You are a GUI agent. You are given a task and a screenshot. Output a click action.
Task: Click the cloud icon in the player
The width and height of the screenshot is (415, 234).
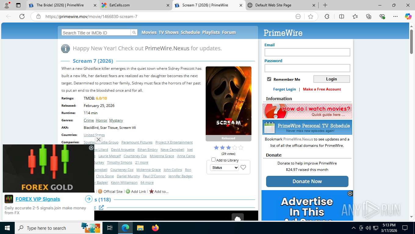click(x=238, y=218)
